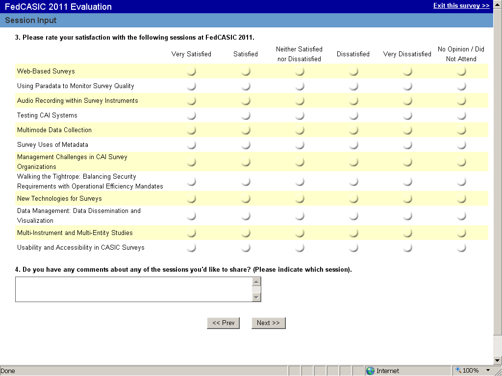Click the Very Satisfied column header

click(x=191, y=54)
